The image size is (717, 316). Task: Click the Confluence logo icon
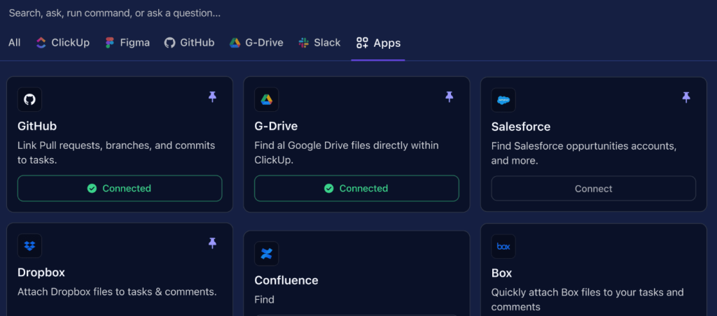[x=267, y=254]
